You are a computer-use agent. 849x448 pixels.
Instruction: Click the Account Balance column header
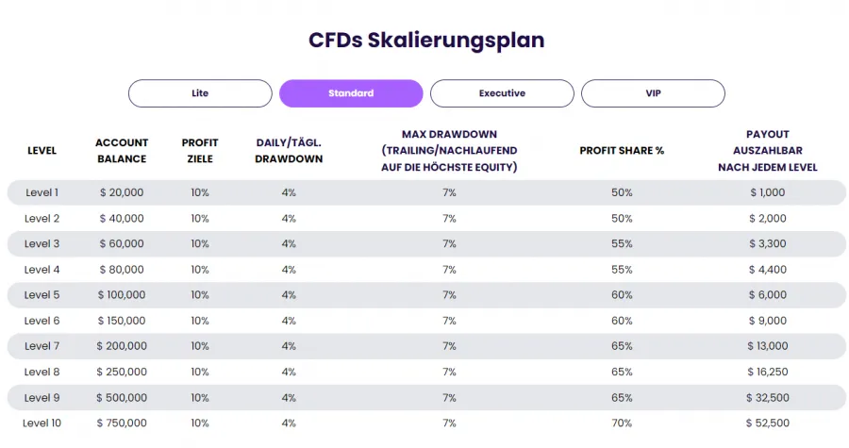122,151
